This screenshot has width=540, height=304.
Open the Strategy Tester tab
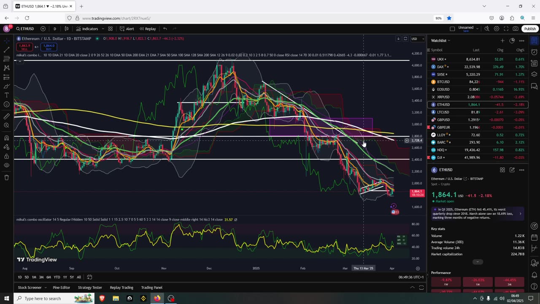coord(90,288)
